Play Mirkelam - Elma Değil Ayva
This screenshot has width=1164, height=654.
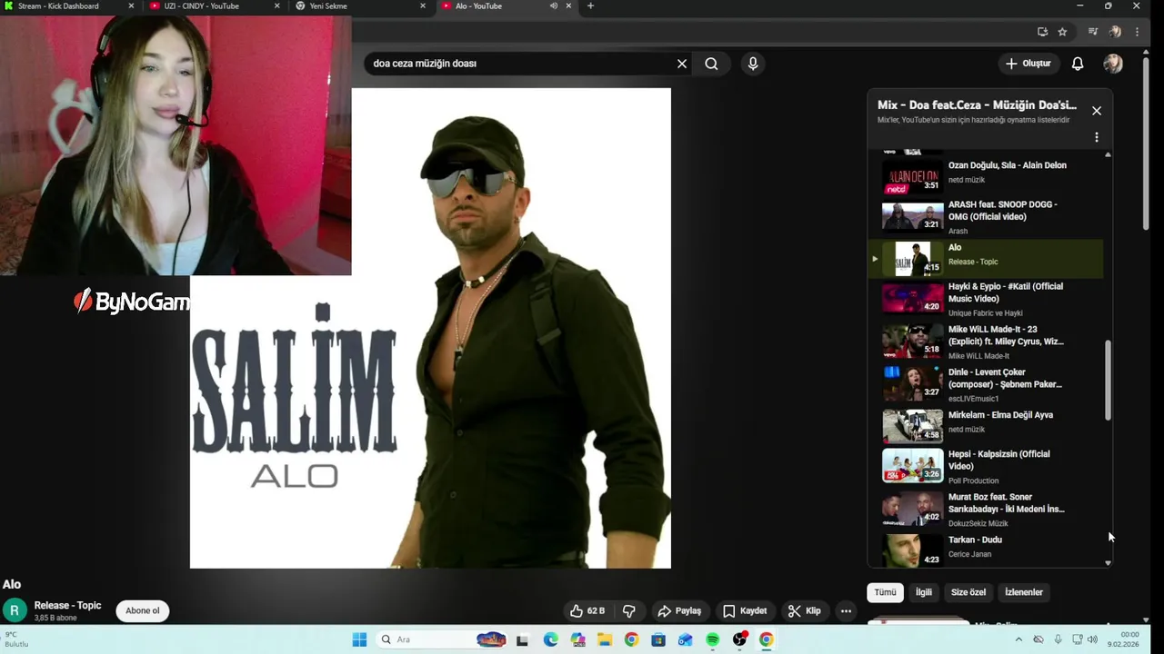[986, 425]
